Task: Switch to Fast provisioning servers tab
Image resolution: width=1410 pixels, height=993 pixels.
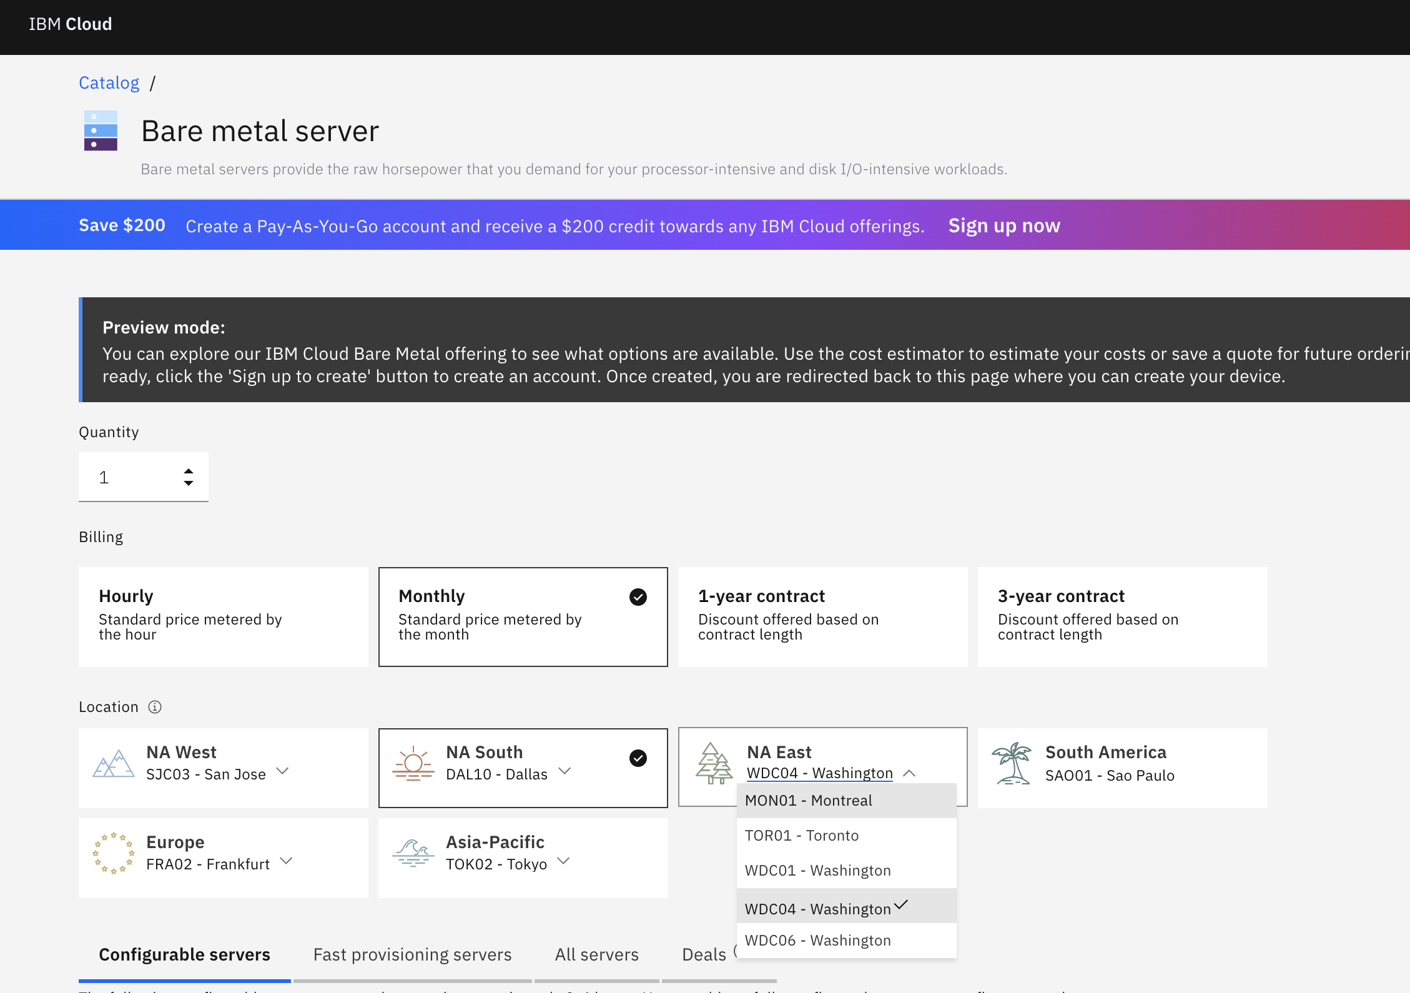Action: (x=412, y=954)
